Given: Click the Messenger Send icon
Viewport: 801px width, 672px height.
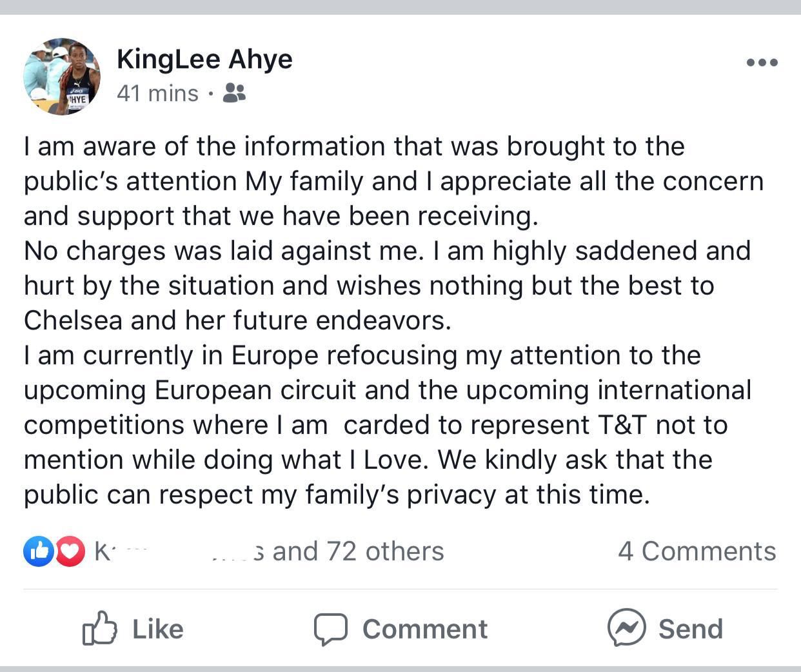Looking at the screenshot, I should coord(626,628).
